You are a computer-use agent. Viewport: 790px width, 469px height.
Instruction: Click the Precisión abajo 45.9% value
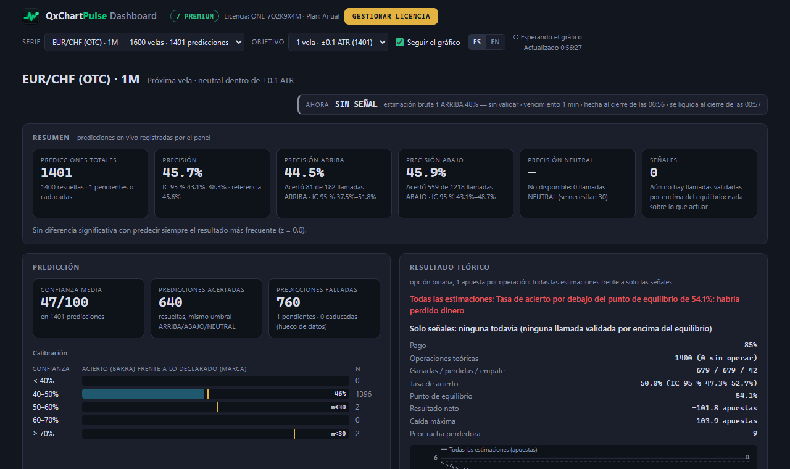tap(426, 173)
